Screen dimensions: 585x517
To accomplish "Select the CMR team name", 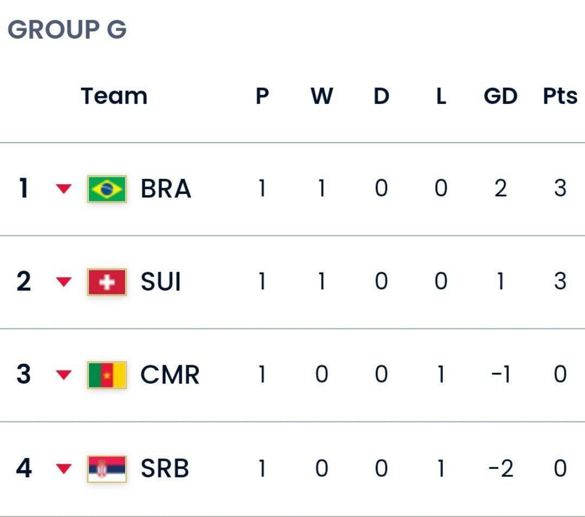I will click(170, 374).
